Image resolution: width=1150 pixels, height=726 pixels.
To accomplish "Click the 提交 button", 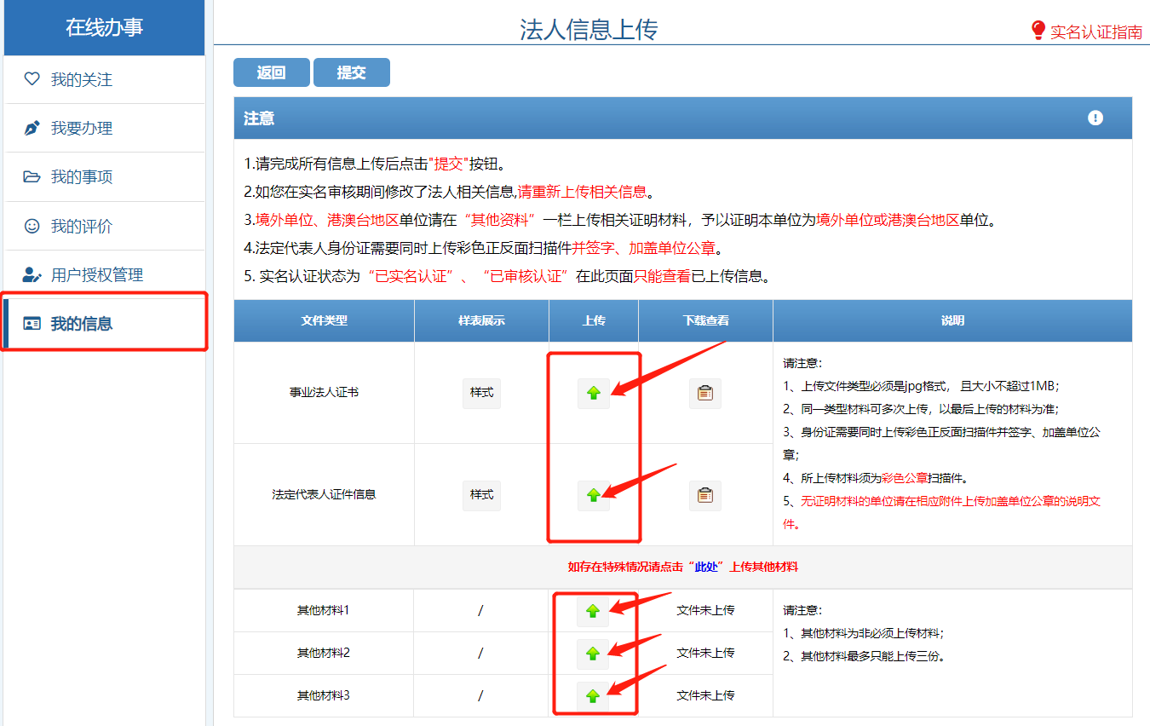I will 351,73.
